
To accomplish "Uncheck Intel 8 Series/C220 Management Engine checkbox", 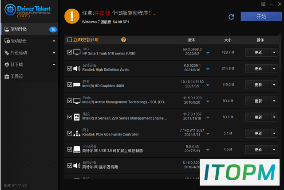I will click(70, 117).
